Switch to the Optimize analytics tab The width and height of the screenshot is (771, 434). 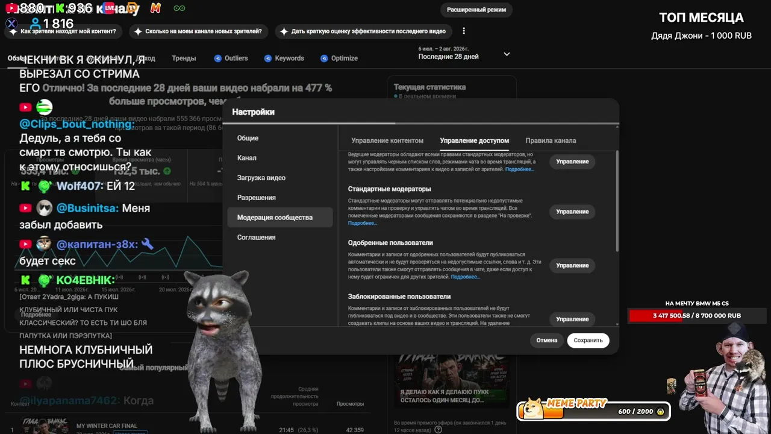(339, 58)
